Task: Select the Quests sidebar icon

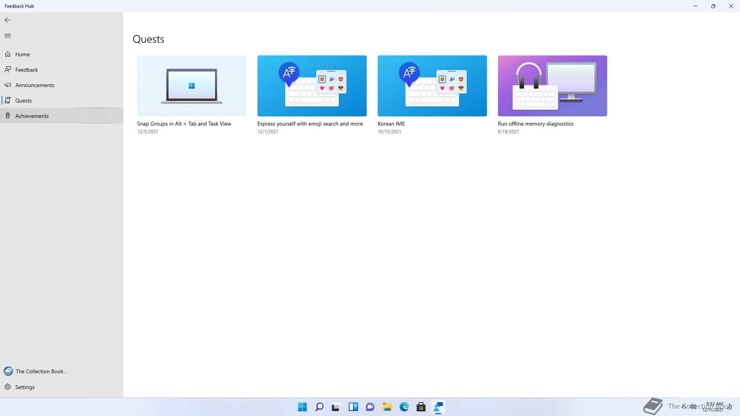Action: point(8,101)
